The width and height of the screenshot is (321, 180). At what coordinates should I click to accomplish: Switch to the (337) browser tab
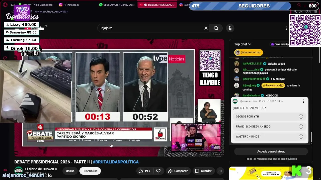(x=184, y=5)
